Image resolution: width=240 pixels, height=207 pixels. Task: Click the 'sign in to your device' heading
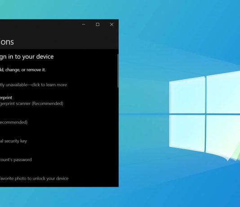point(27,57)
